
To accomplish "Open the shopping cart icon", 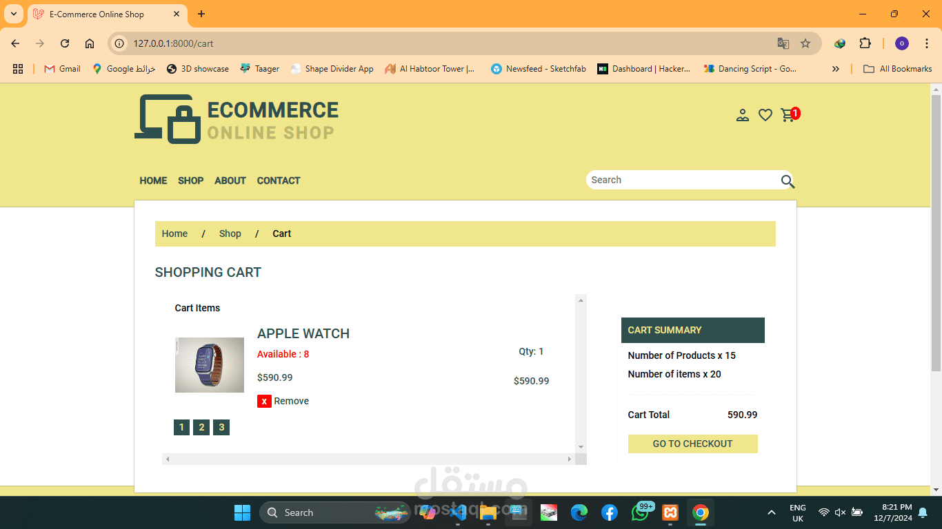I will click(x=788, y=115).
